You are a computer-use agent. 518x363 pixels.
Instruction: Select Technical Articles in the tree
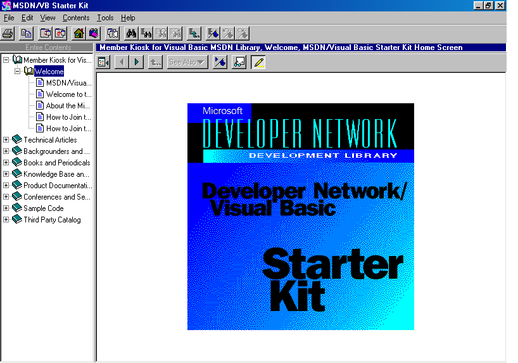(50, 140)
